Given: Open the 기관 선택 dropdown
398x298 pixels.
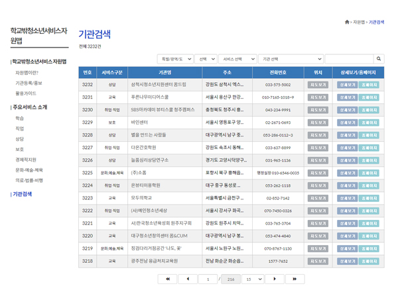Looking at the screenshot, I should point(291,59).
